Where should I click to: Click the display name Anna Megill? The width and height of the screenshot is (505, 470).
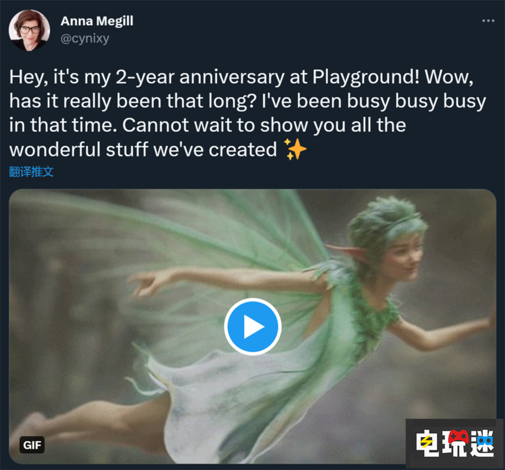97,21
